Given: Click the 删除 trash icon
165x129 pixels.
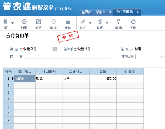Looking at the screenshot, I should click(x=68, y=21).
